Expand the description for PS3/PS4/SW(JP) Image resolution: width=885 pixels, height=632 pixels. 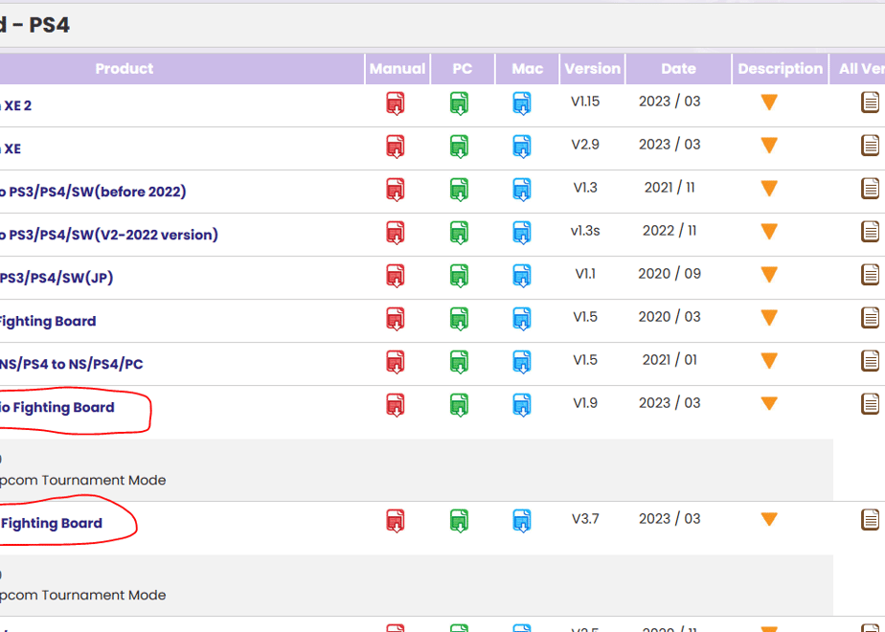click(769, 274)
